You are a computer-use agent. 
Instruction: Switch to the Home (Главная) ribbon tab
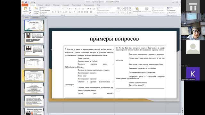tap(32, 5)
